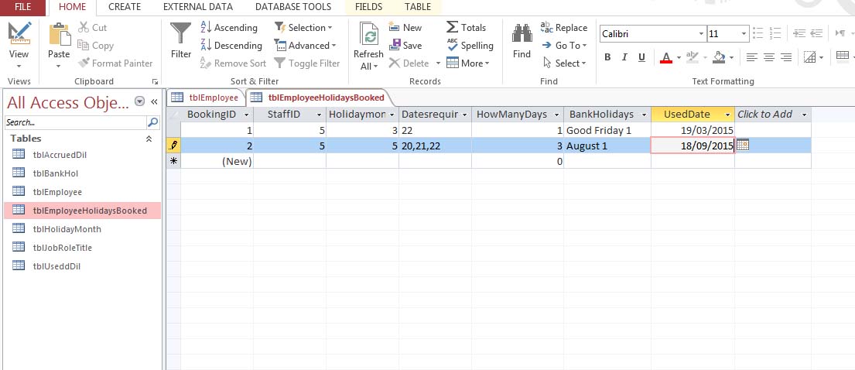Viewport: 855px width, 370px height.
Task: Toggle Underline text formatting
Action: (641, 57)
